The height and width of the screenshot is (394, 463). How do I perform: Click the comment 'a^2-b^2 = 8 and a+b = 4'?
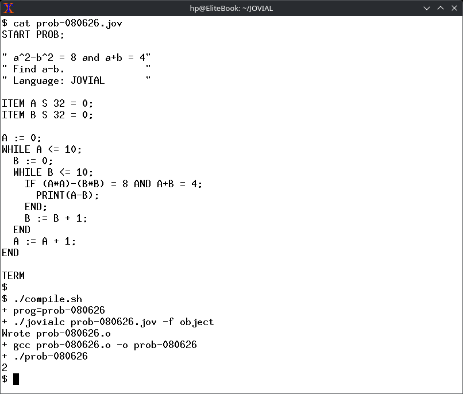click(x=76, y=57)
